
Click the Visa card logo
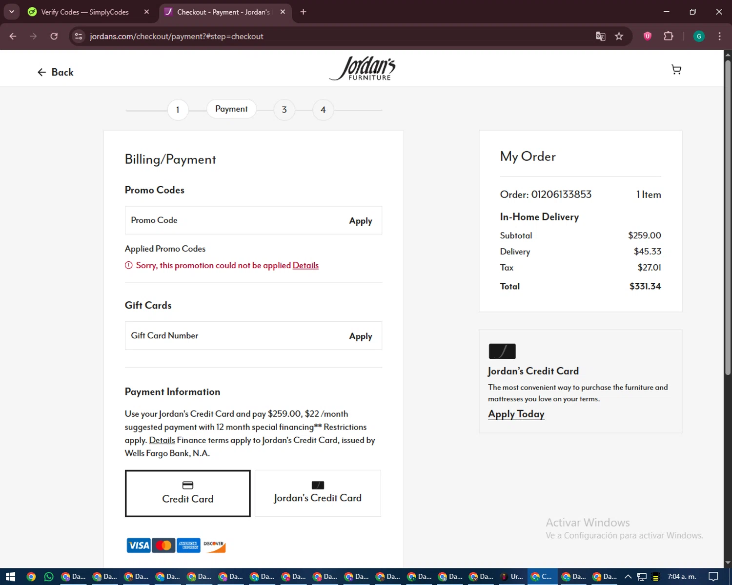tap(139, 545)
